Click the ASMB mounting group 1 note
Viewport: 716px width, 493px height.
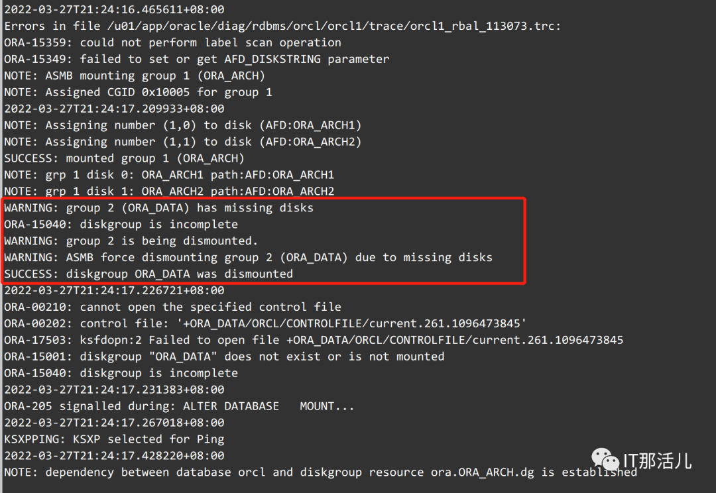pyautogui.click(x=134, y=76)
